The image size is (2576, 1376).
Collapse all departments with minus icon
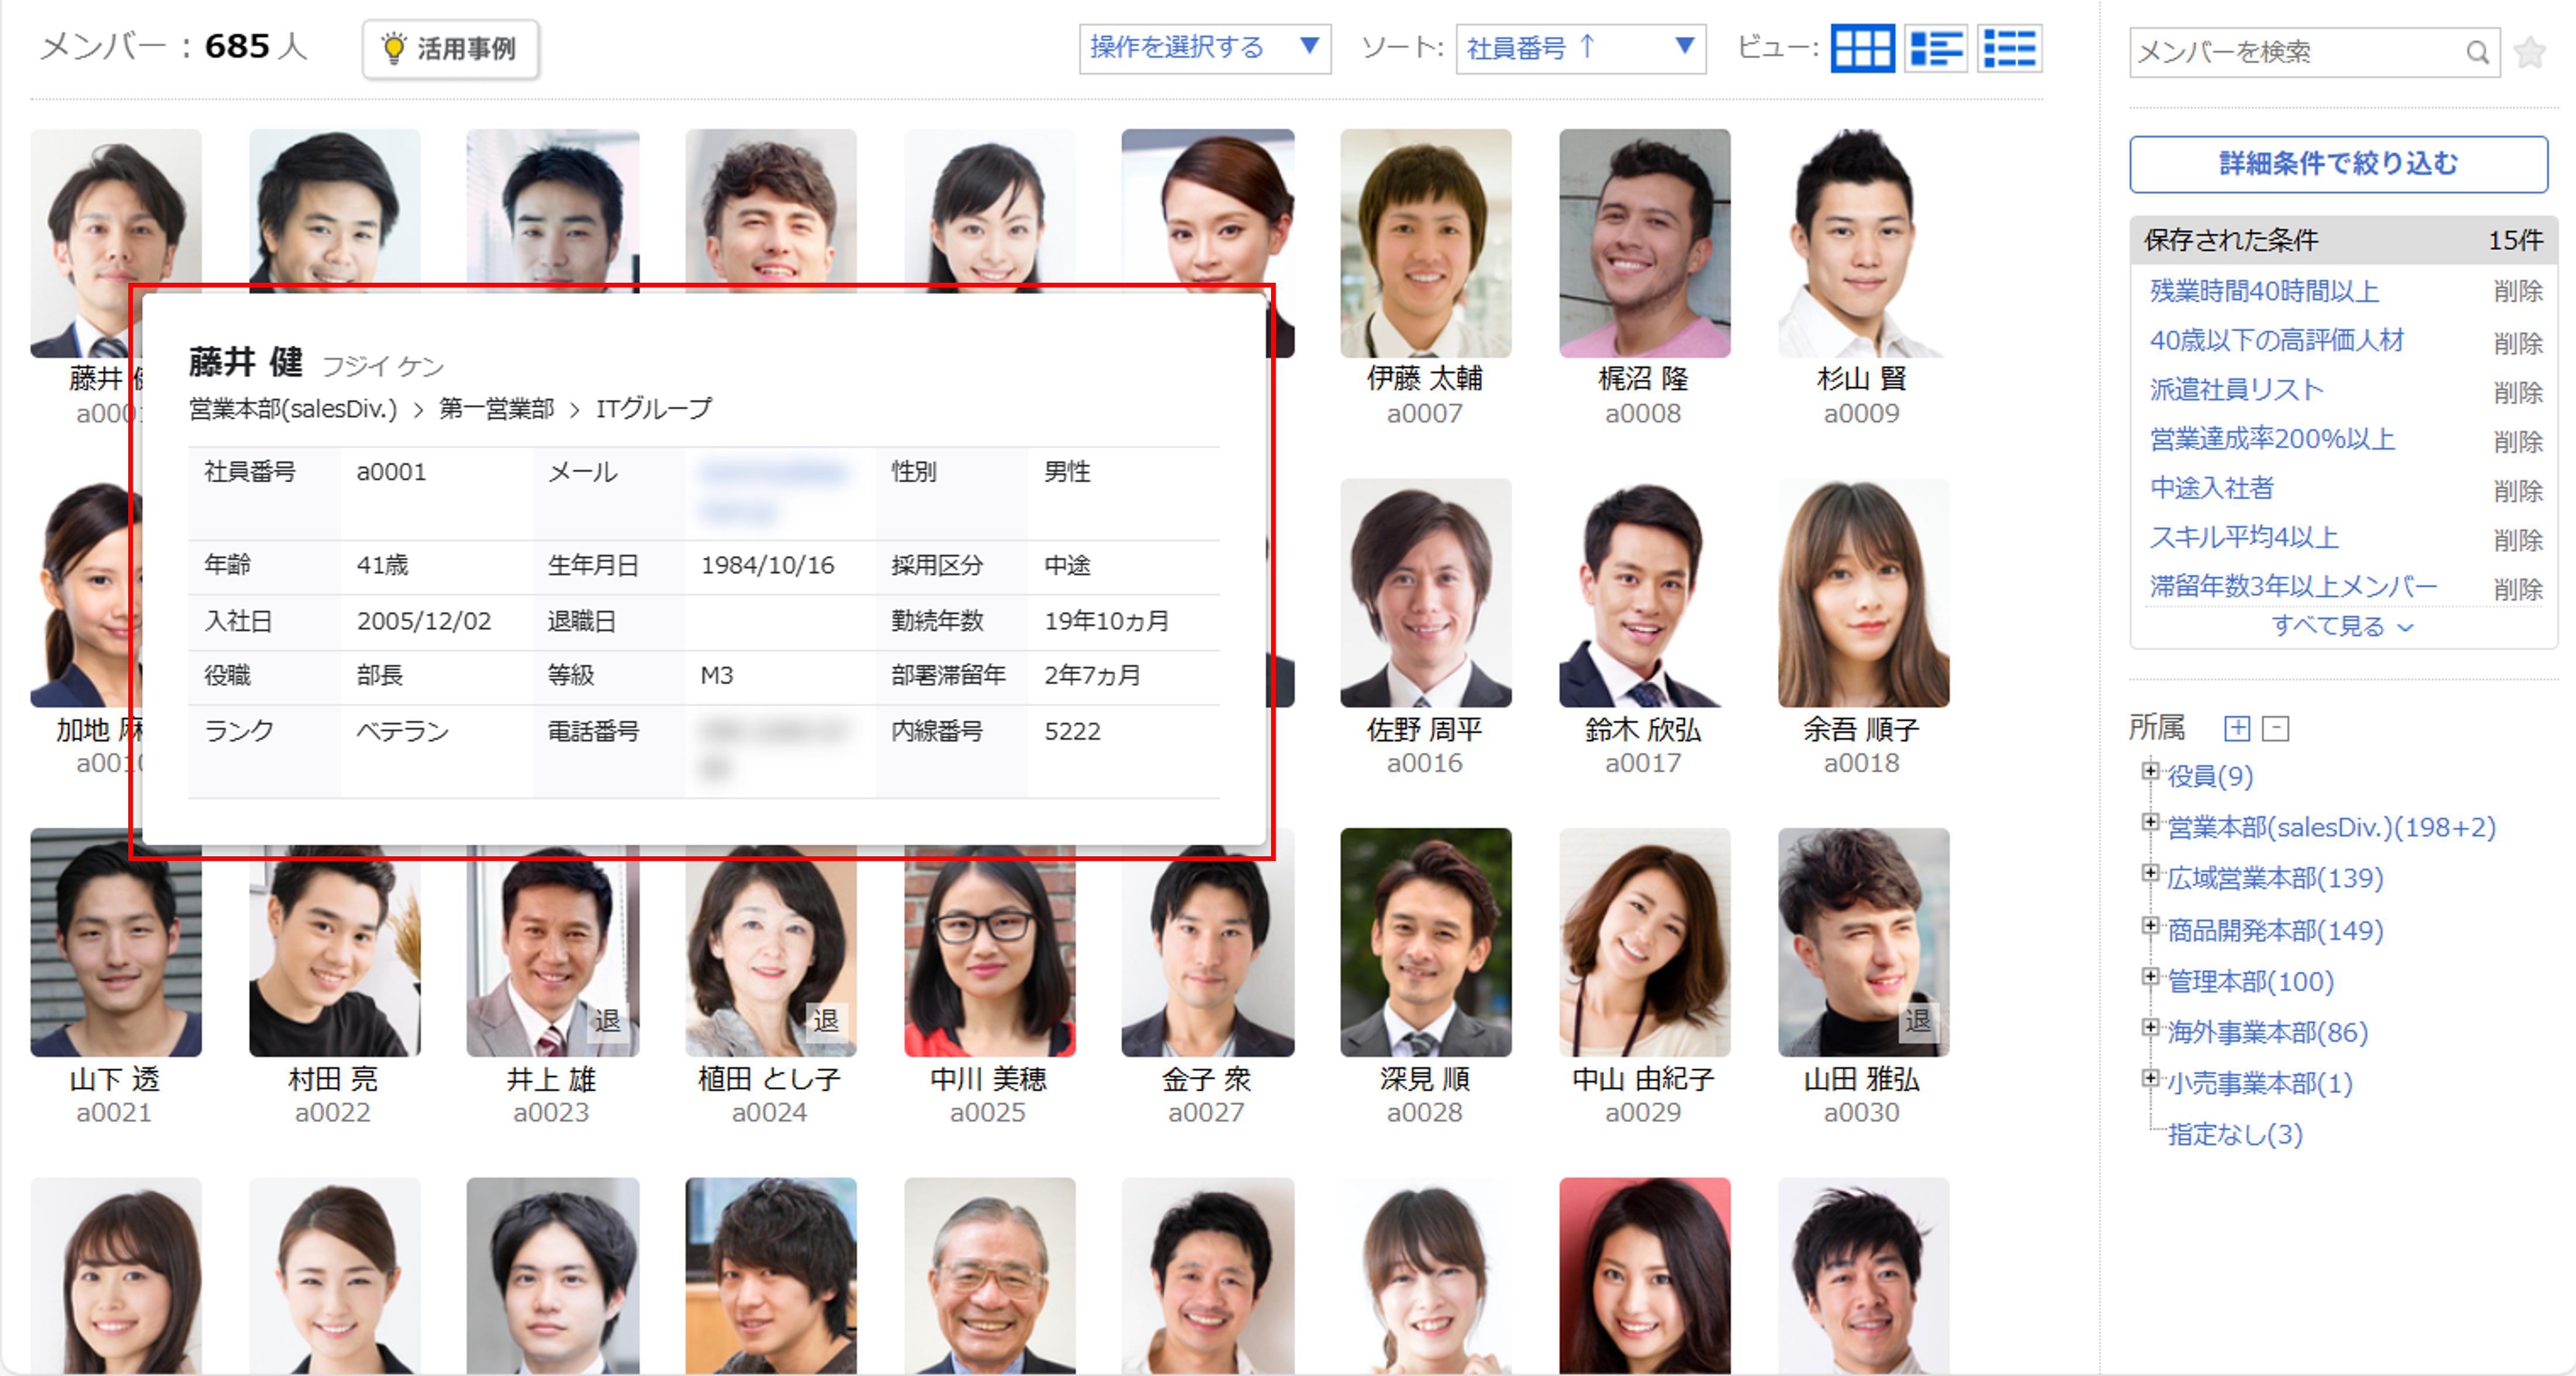click(2275, 728)
